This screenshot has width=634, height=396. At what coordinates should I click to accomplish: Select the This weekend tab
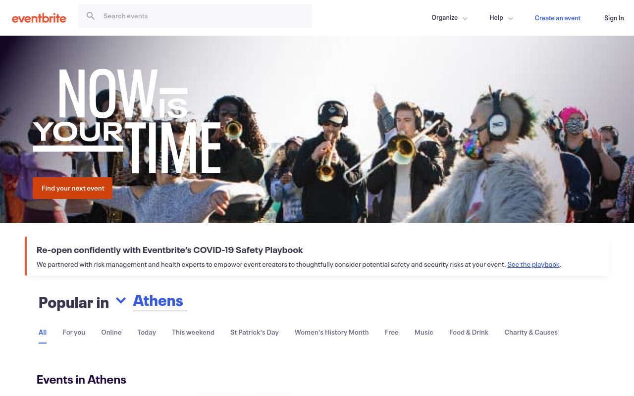193,332
